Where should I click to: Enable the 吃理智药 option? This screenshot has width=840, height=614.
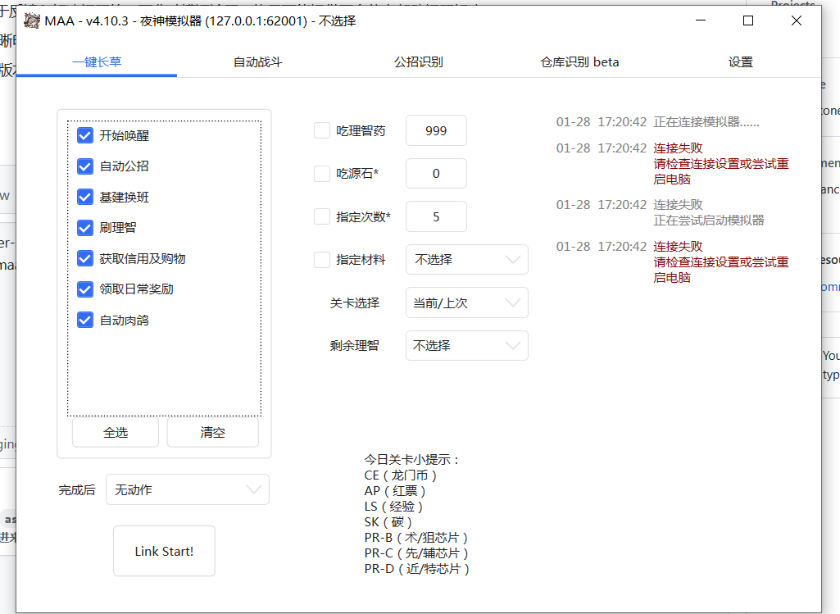pos(322,130)
